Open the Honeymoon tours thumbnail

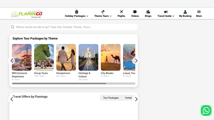click(66, 57)
